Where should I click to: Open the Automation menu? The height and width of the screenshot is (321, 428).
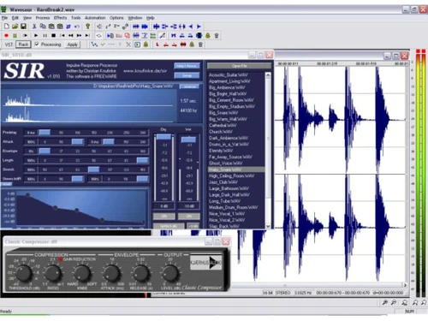point(95,18)
